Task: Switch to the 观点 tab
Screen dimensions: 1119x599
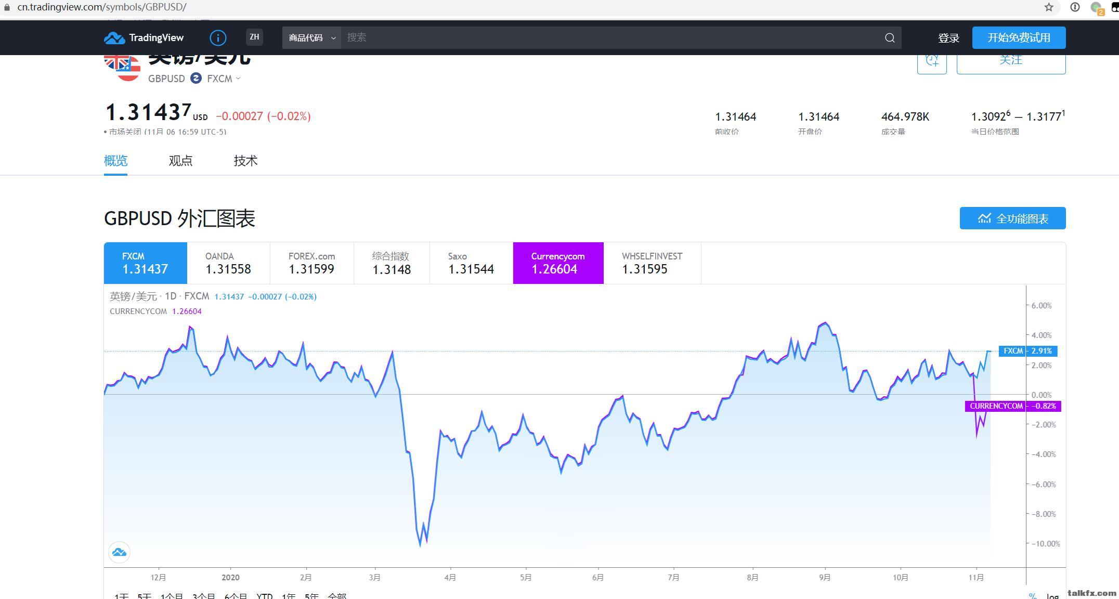Action: pyautogui.click(x=180, y=161)
